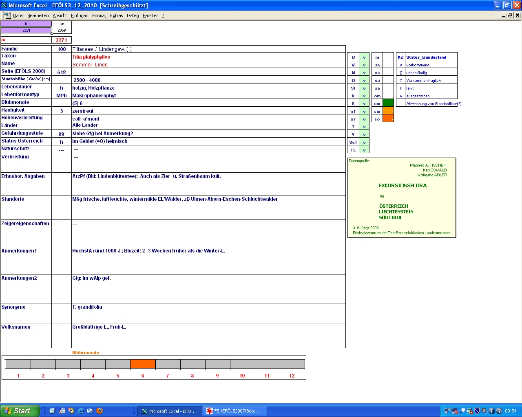The image size is (522, 417).
Task: Open the Einfügen menu
Action: [x=80, y=15]
